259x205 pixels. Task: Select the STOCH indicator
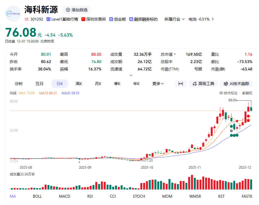tap(139, 196)
